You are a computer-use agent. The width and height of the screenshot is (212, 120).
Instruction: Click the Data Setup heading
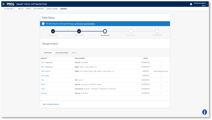click(48, 18)
